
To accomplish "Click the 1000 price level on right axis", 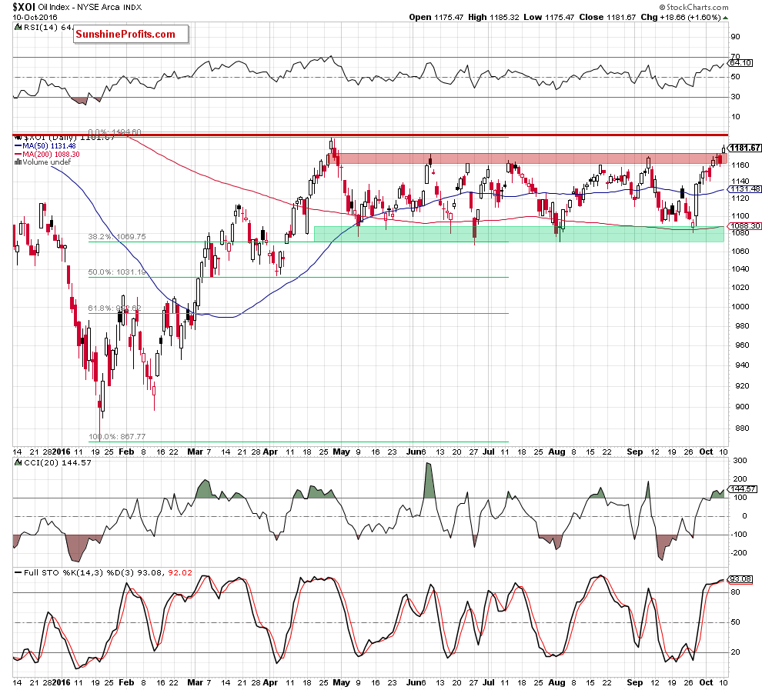I will tap(740, 306).
